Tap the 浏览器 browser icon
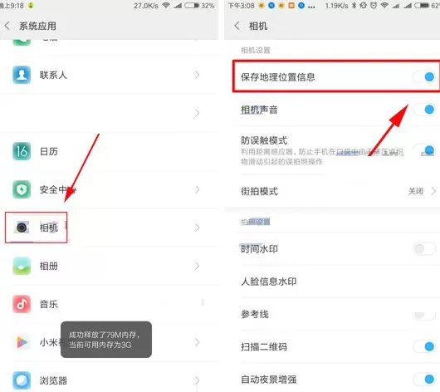 22,380
